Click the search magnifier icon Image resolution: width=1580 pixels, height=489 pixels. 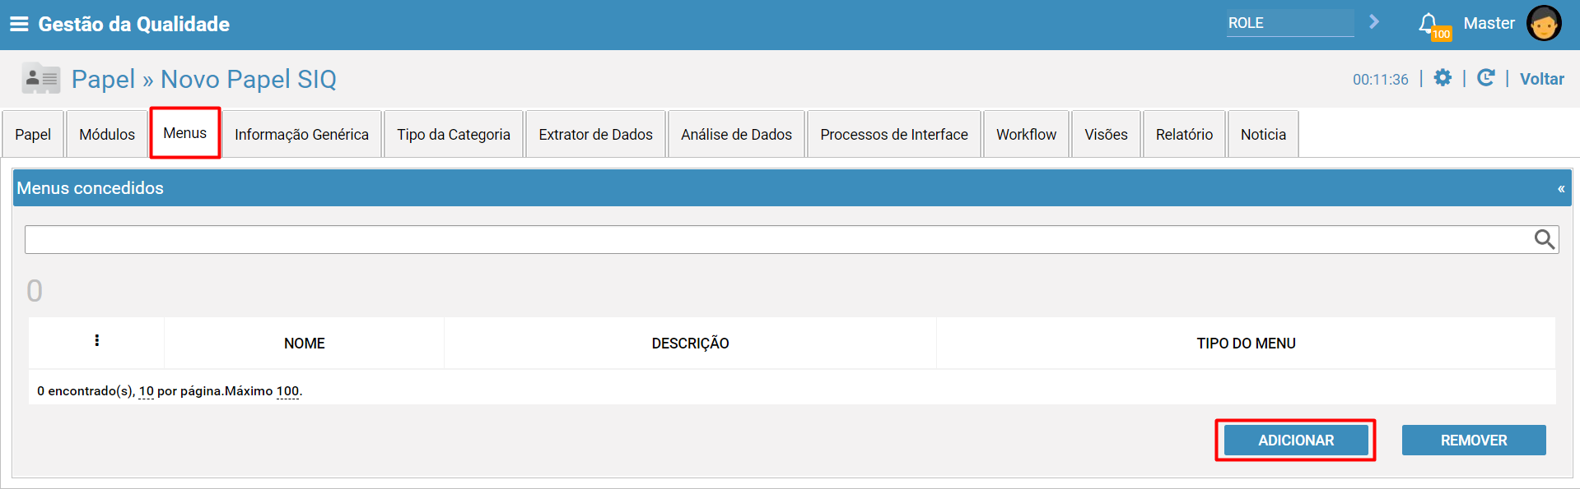point(1545,239)
